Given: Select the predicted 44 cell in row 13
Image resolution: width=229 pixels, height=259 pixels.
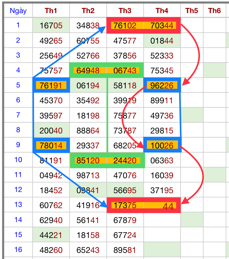Looking at the screenshot, I should pos(162,206).
